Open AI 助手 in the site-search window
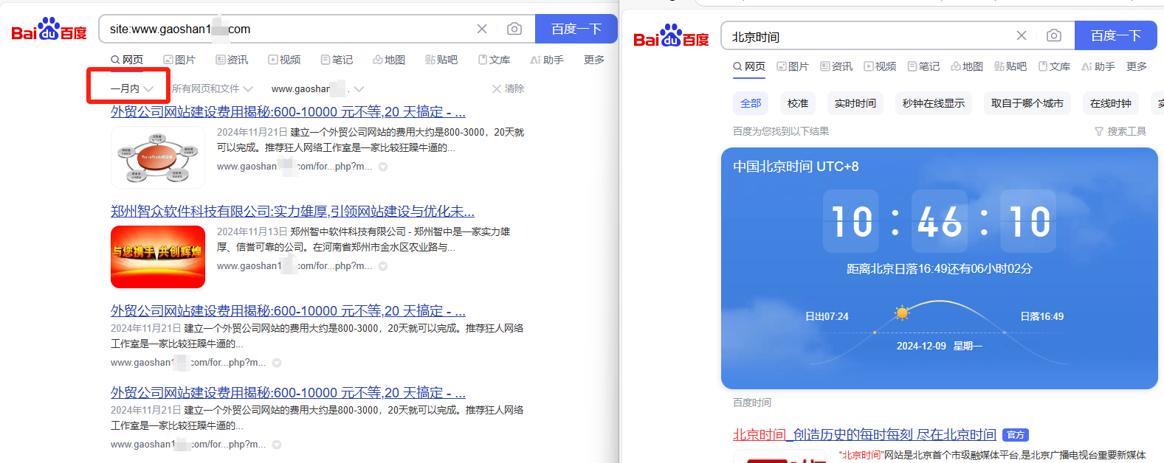 click(x=547, y=60)
